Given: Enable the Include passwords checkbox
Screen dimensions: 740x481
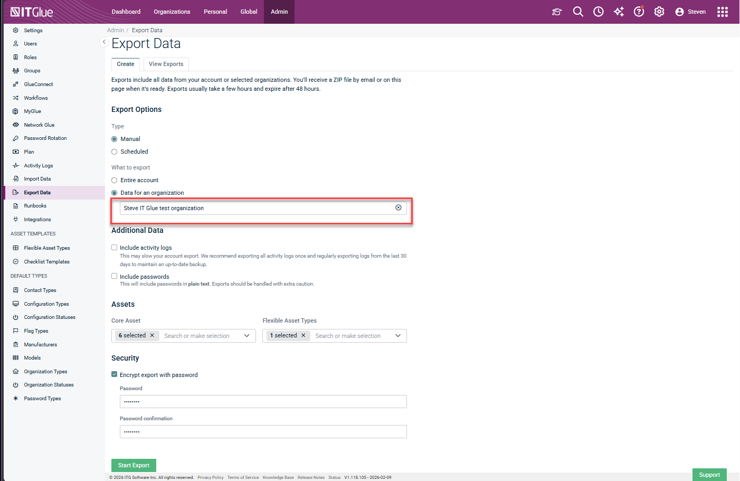Looking at the screenshot, I should 115,276.
